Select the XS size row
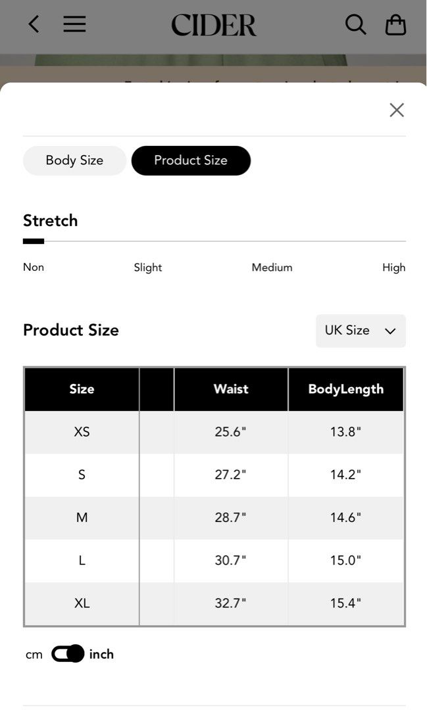 point(82,432)
